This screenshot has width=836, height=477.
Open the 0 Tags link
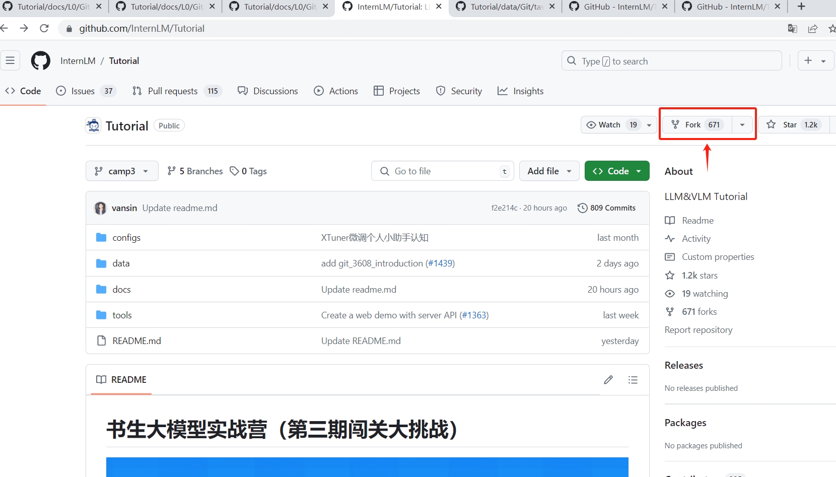click(248, 171)
